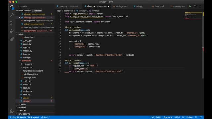The image size is (212, 119).
Task: Expand the media folder
Action: pyautogui.click(x=19, y=104)
